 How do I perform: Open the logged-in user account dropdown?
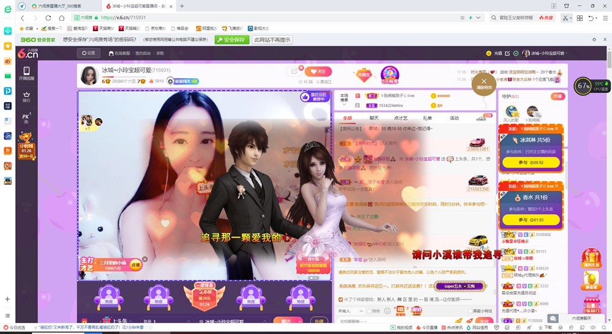pos(545,53)
